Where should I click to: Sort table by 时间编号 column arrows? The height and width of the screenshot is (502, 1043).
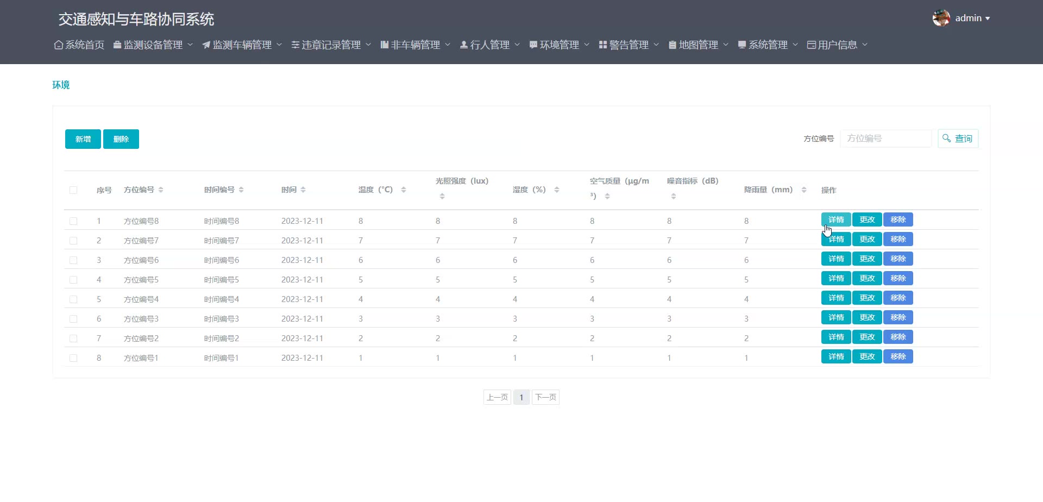coord(241,190)
